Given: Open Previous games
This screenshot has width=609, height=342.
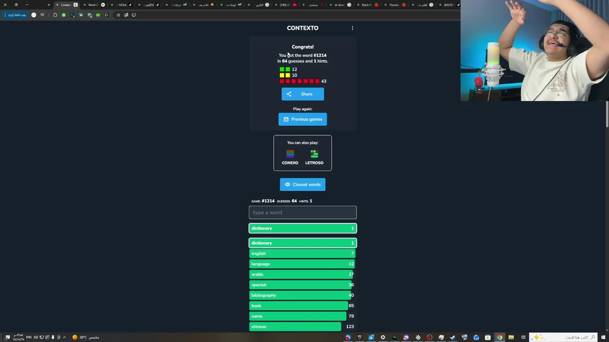Looking at the screenshot, I should point(303,119).
